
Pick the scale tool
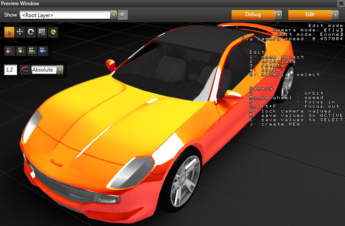coord(42,32)
